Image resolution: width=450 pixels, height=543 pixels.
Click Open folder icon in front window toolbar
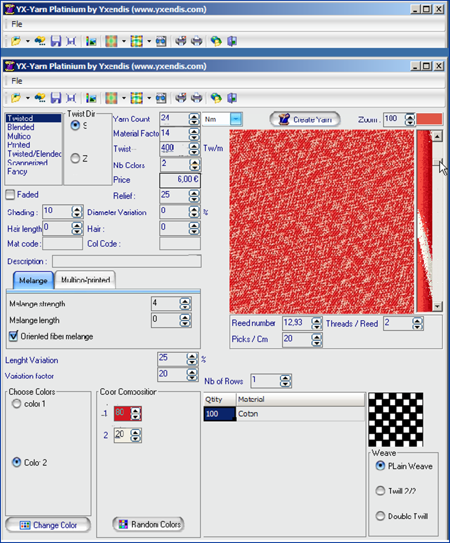16,98
